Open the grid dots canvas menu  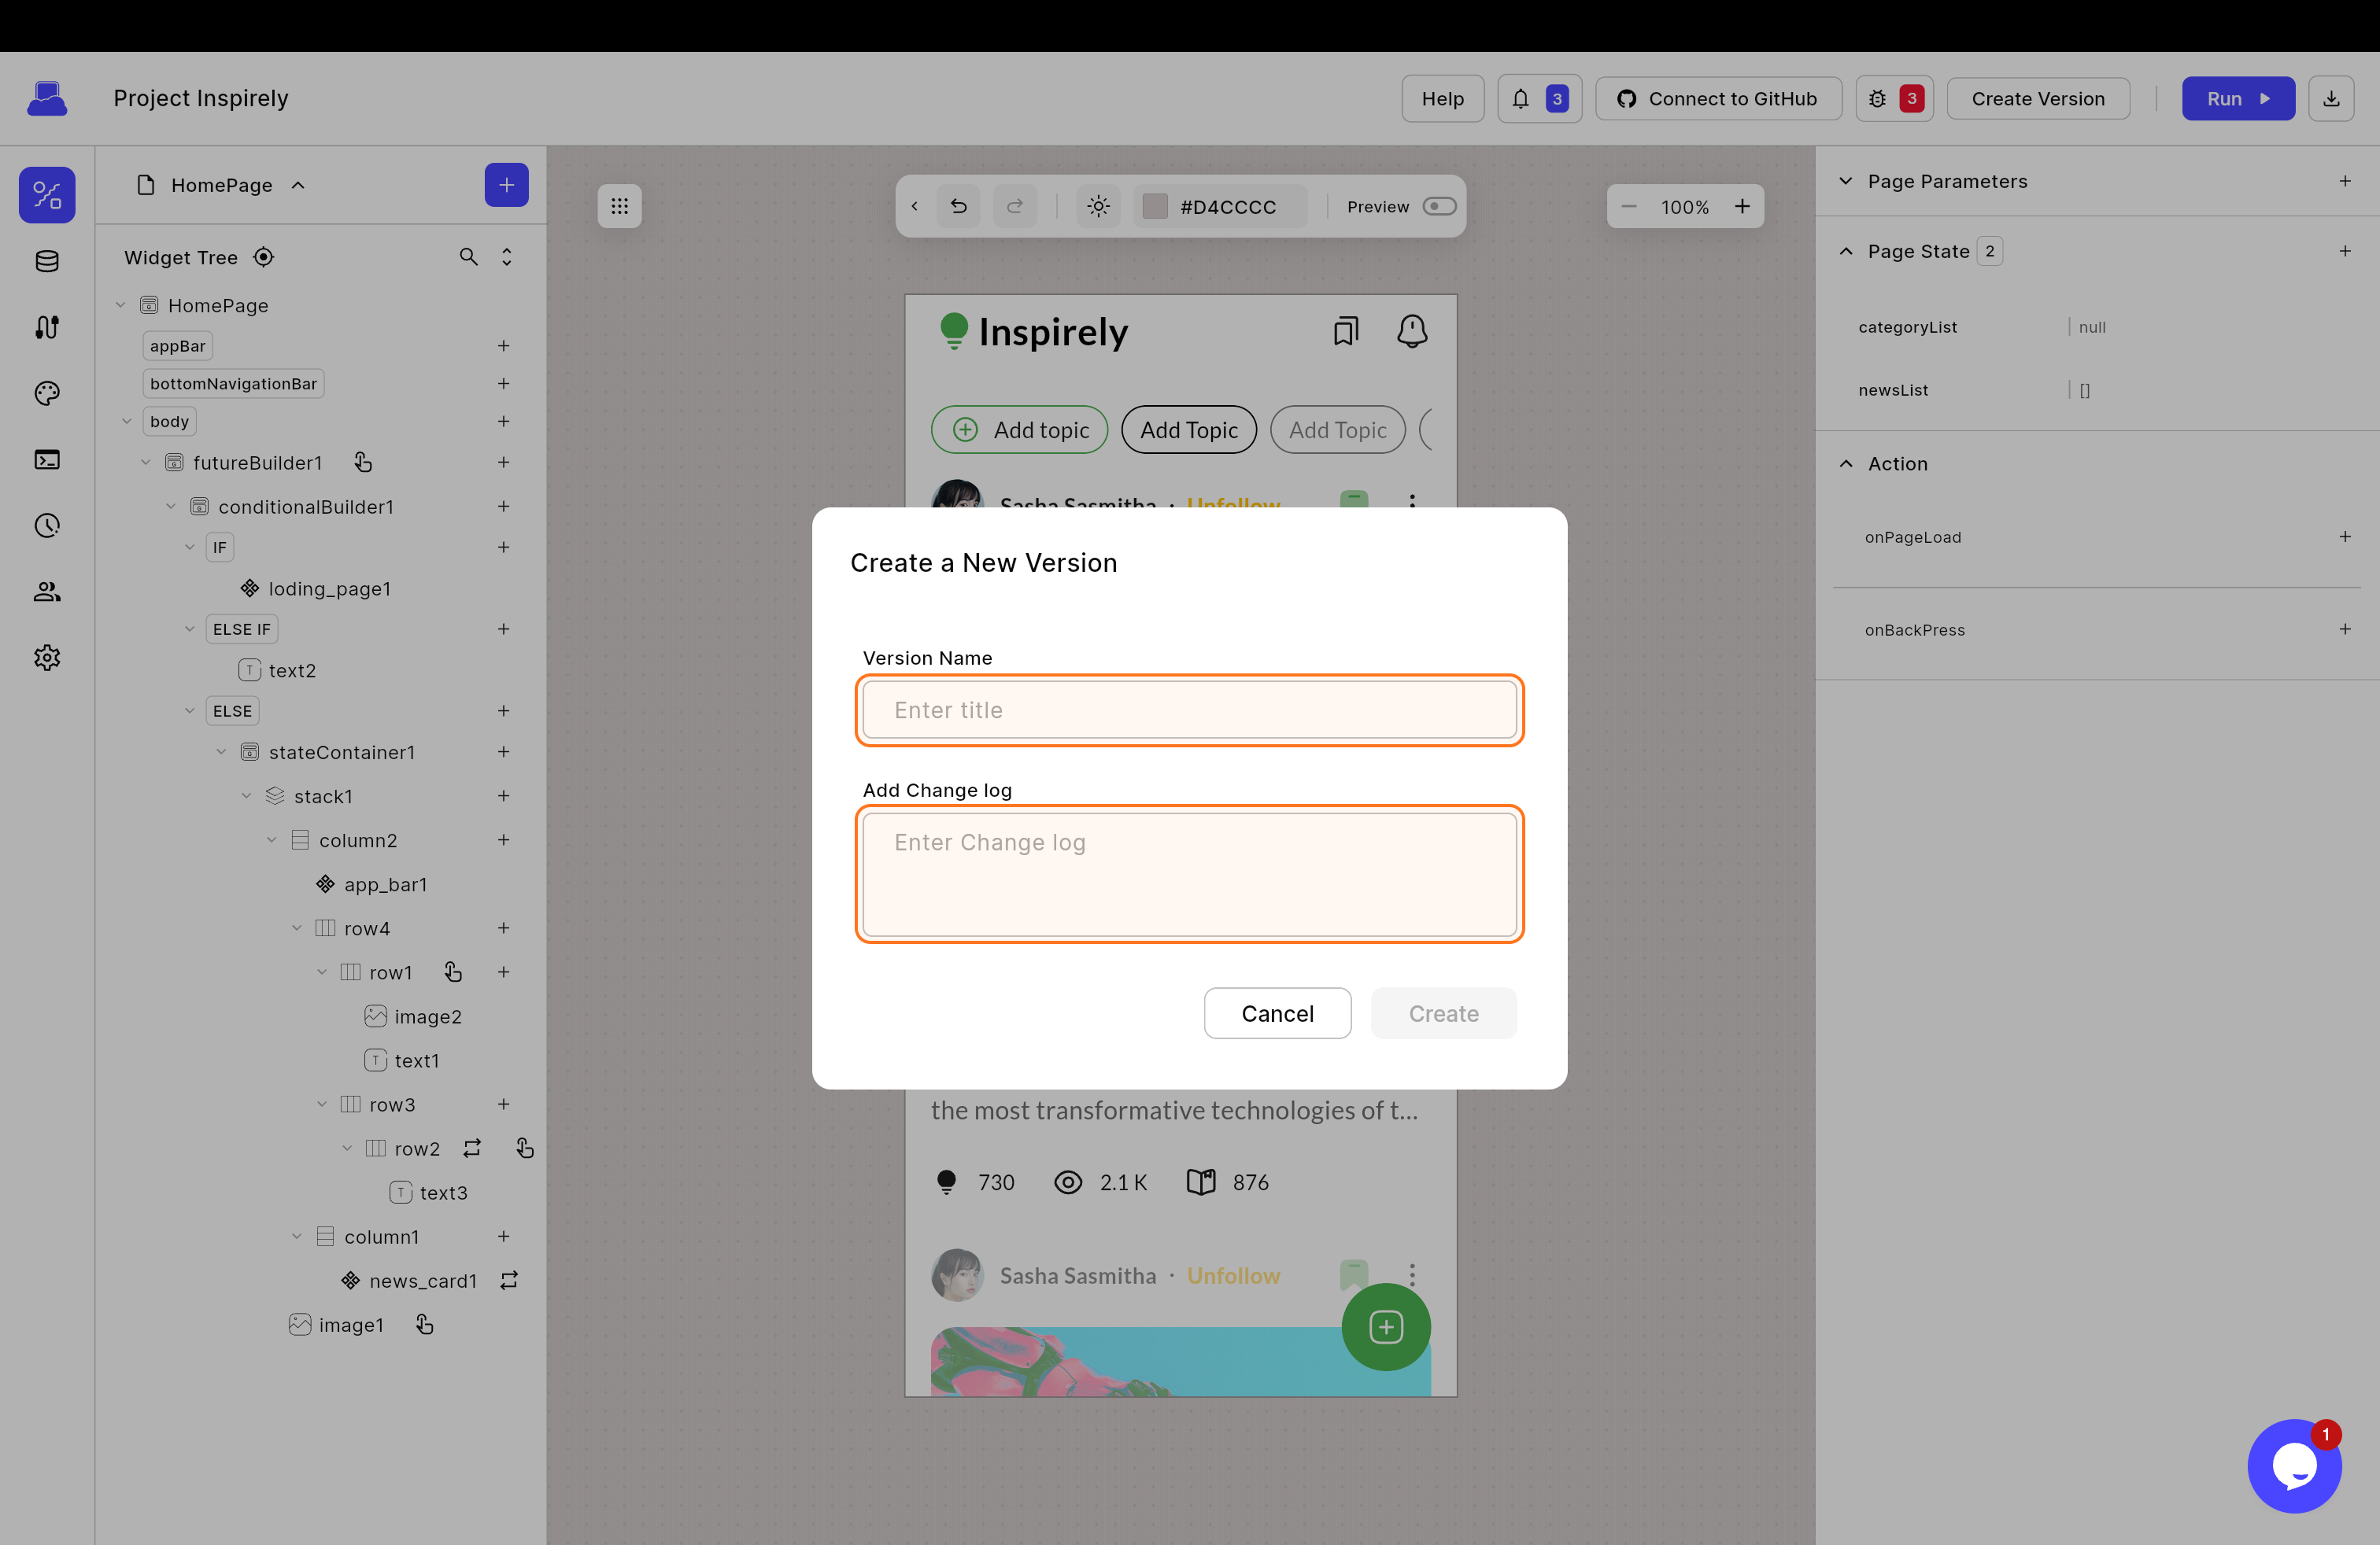coord(619,206)
